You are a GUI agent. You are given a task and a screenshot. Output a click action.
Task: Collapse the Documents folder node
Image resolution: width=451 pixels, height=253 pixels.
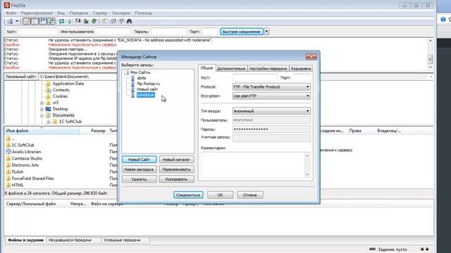(42, 115)
